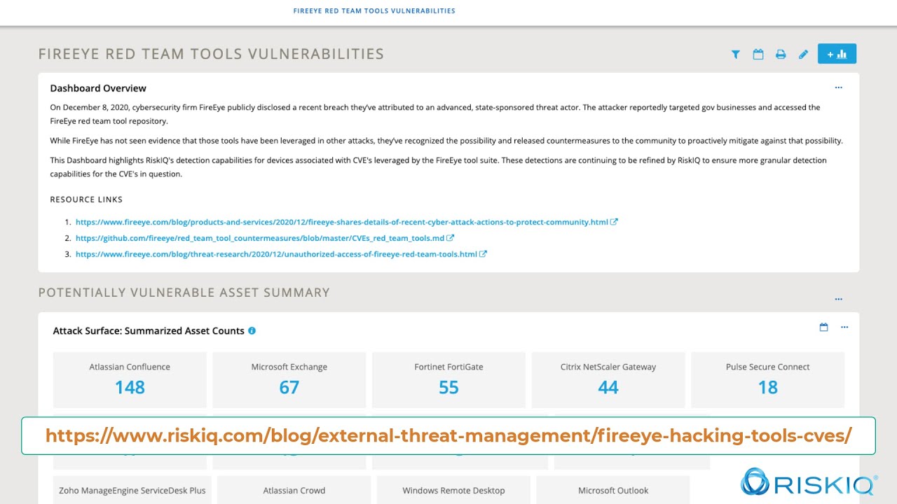897x504 pixels.
Task: Open Pulse Secure Connect 18 card
Action: coord(768,379)
